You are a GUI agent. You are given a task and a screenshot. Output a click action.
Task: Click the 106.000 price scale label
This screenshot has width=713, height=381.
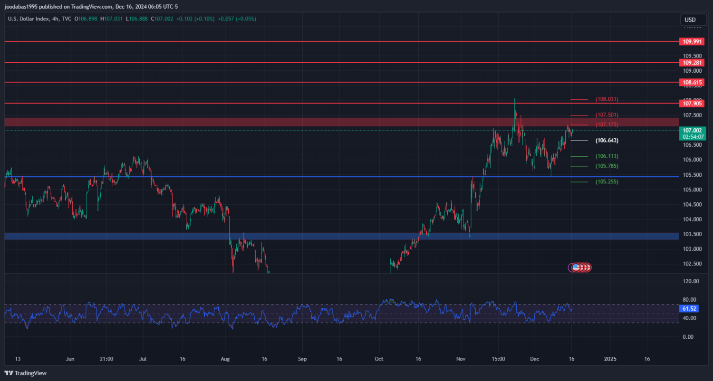[x=693, y=160]
